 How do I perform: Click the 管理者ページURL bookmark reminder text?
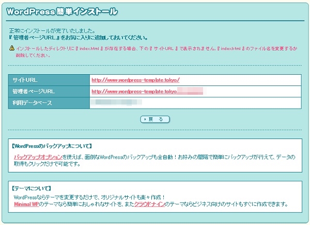(79, 38)
